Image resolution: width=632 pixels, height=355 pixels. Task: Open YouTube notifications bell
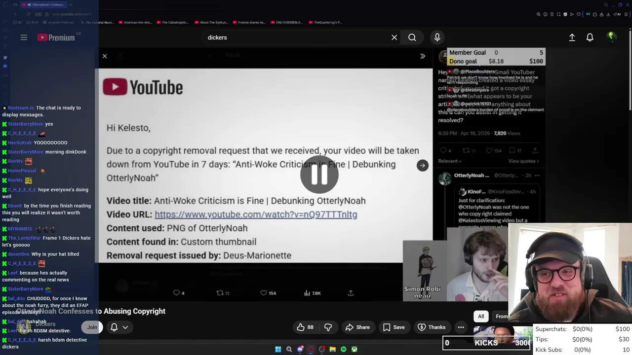pyautogui.click(x=590, y=37)
